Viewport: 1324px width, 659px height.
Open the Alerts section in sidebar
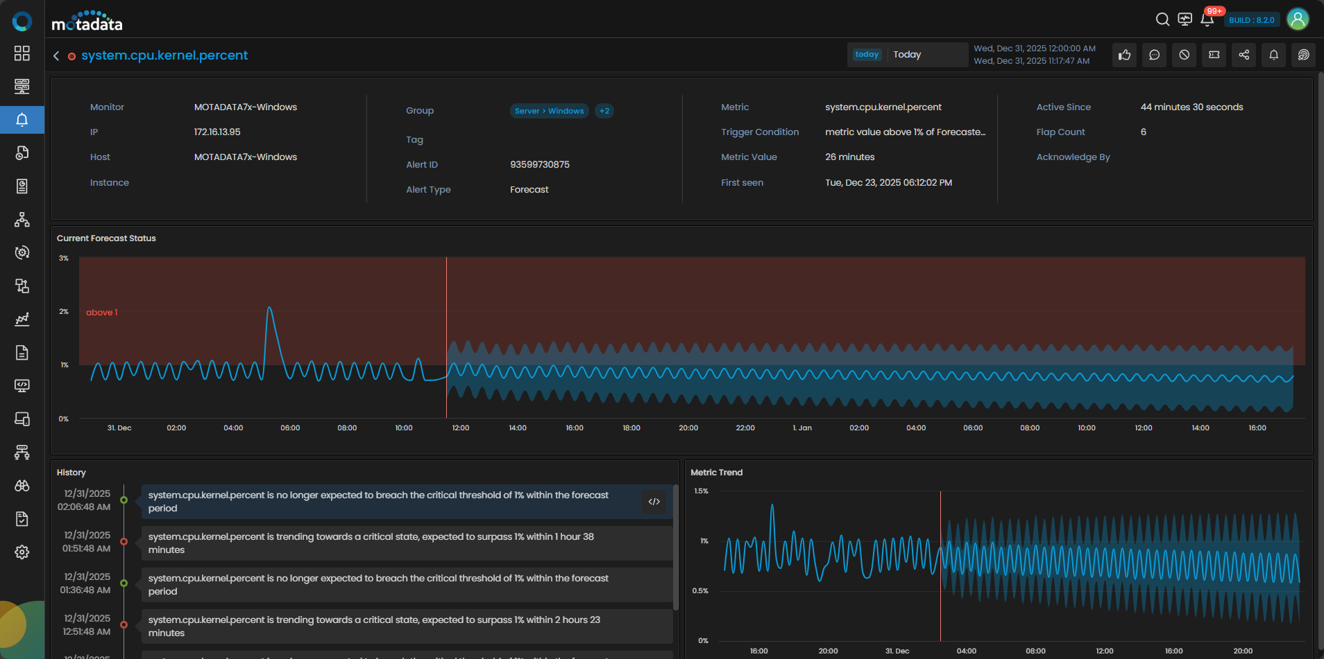(x=22, y=120)
